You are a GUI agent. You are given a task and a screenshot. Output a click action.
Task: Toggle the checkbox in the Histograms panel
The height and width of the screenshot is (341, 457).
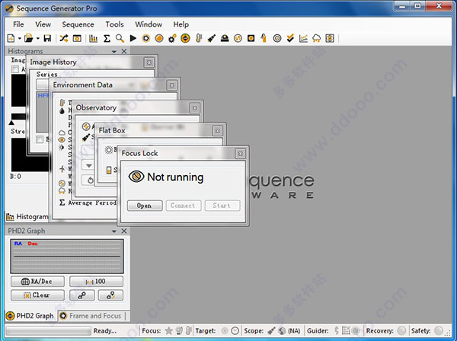pyautogui.click(x=15, y=69)
